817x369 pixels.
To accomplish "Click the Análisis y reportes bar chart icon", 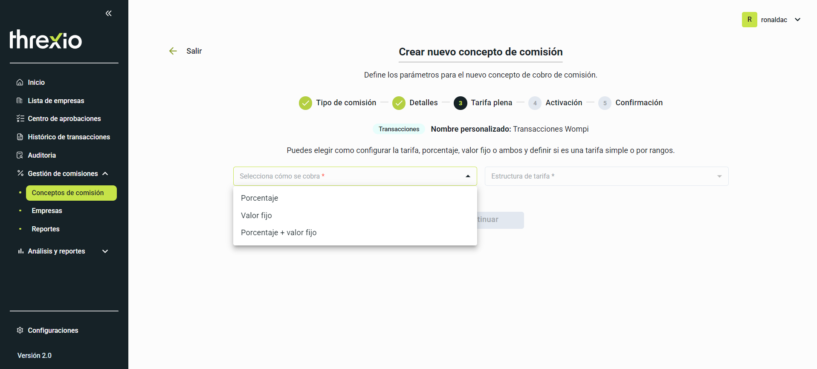I will click(20, 251).
